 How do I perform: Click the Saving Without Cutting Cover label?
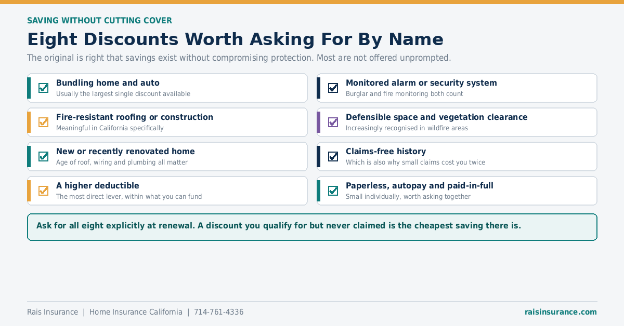pyautogui.click(x=99, y=21)
